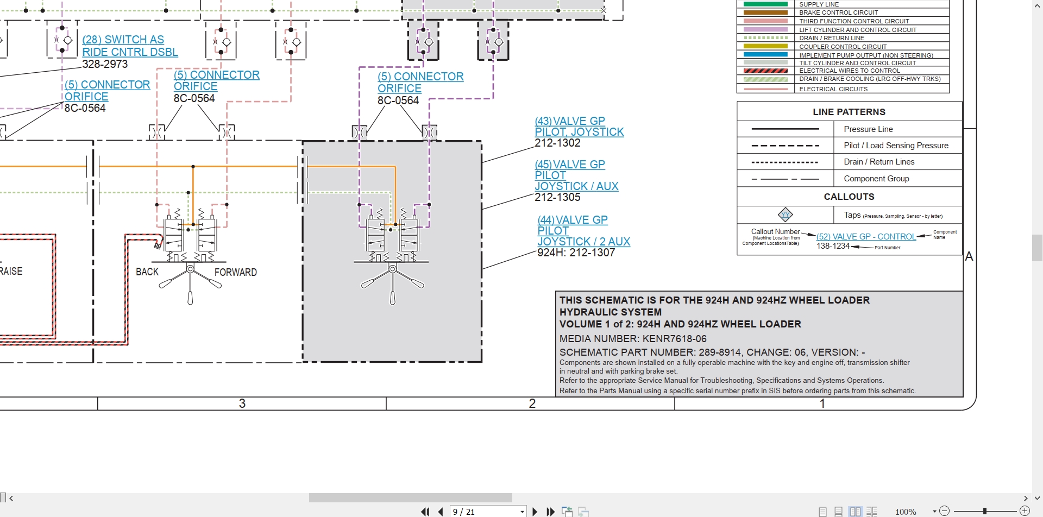
Task: Click the Component Group legend entry
Action: [876, 179]
